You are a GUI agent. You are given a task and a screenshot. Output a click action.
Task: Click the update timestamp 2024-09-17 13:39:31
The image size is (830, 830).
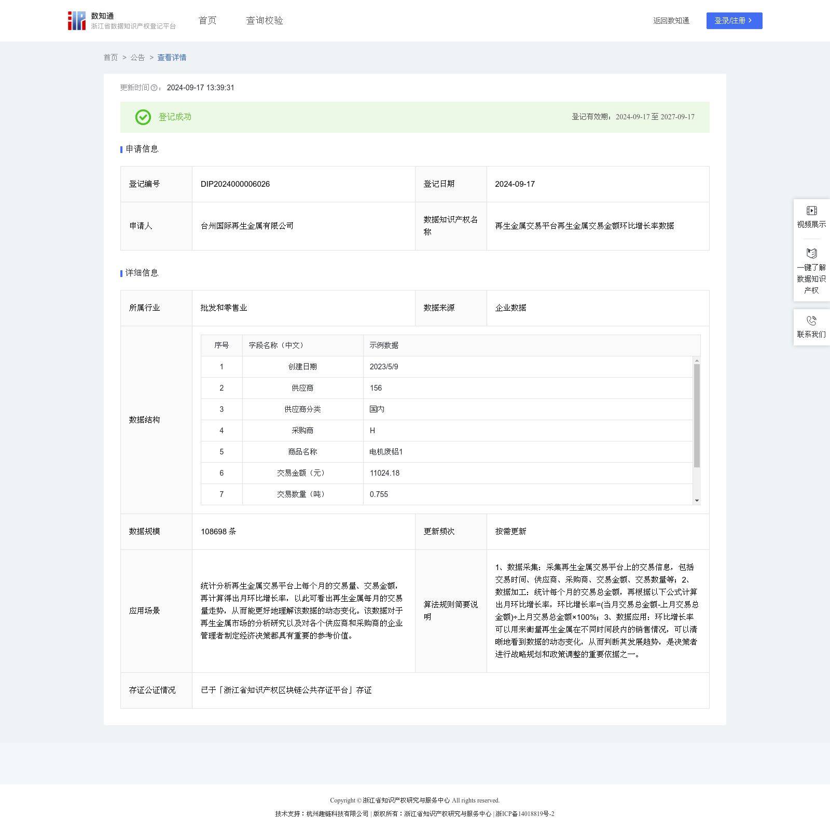200,88
